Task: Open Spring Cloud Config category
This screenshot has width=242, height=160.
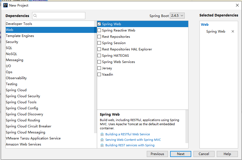Action: click(50, 108)
